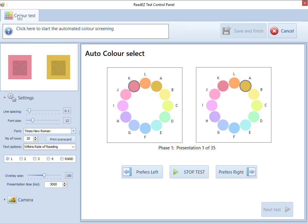The width and height of the screenshot is (308, 223).
Task: Open the Text options Wilkins Rate dropdown
Action: tap(73, 147)
